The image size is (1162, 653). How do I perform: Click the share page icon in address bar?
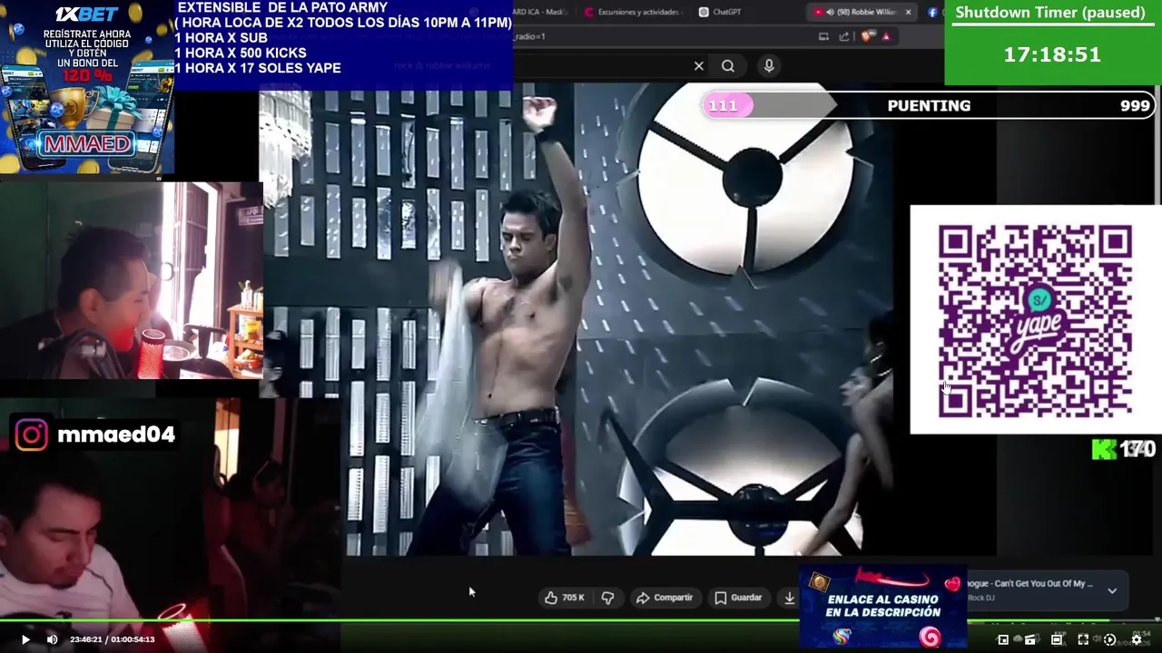pyautogui.click(x=843, y=36)
